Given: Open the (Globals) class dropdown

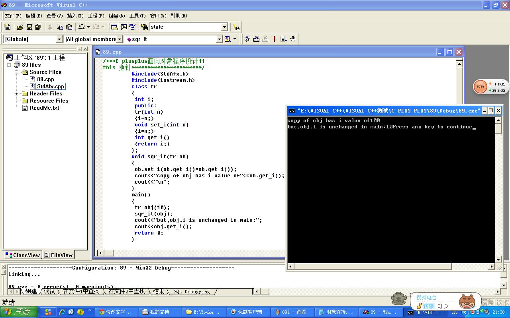Looking at the screenshot, I should point(59,39).
